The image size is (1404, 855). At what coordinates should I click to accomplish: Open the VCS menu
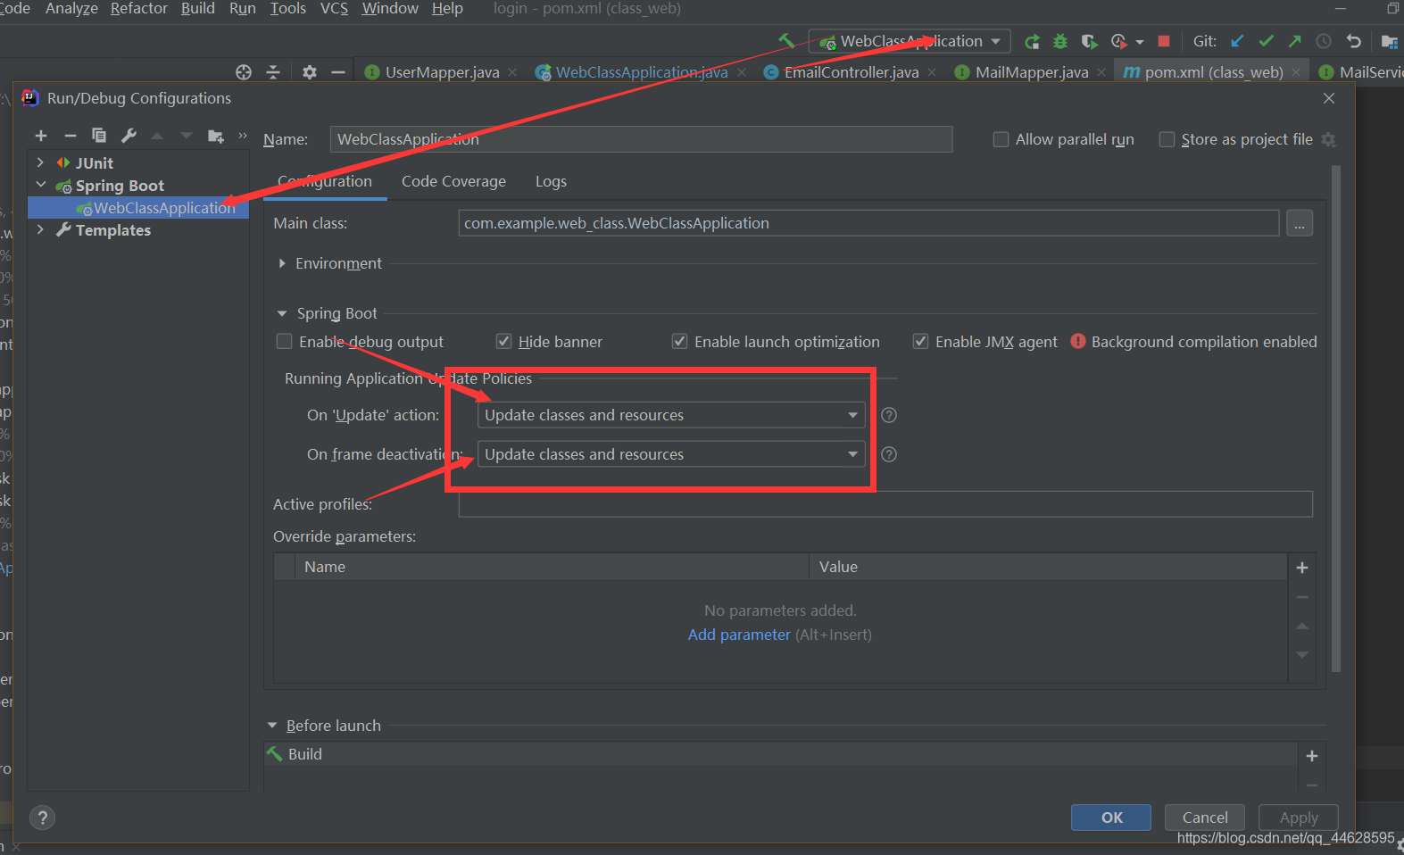[335, 8]
